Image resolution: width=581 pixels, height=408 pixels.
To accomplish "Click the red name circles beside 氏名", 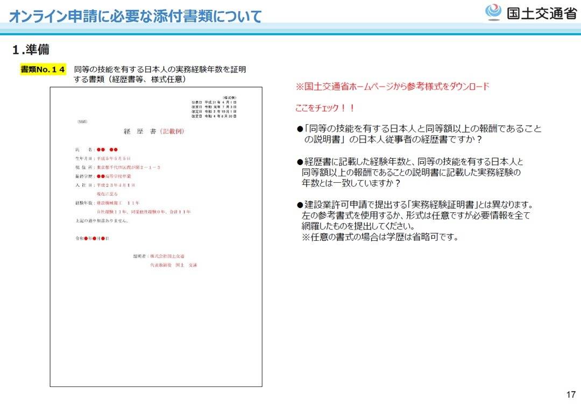I will [x=107, y=149].
